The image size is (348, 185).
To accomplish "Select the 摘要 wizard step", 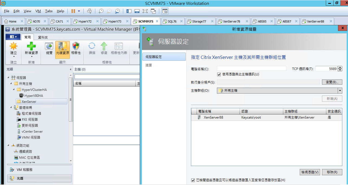I will [149, 65].
